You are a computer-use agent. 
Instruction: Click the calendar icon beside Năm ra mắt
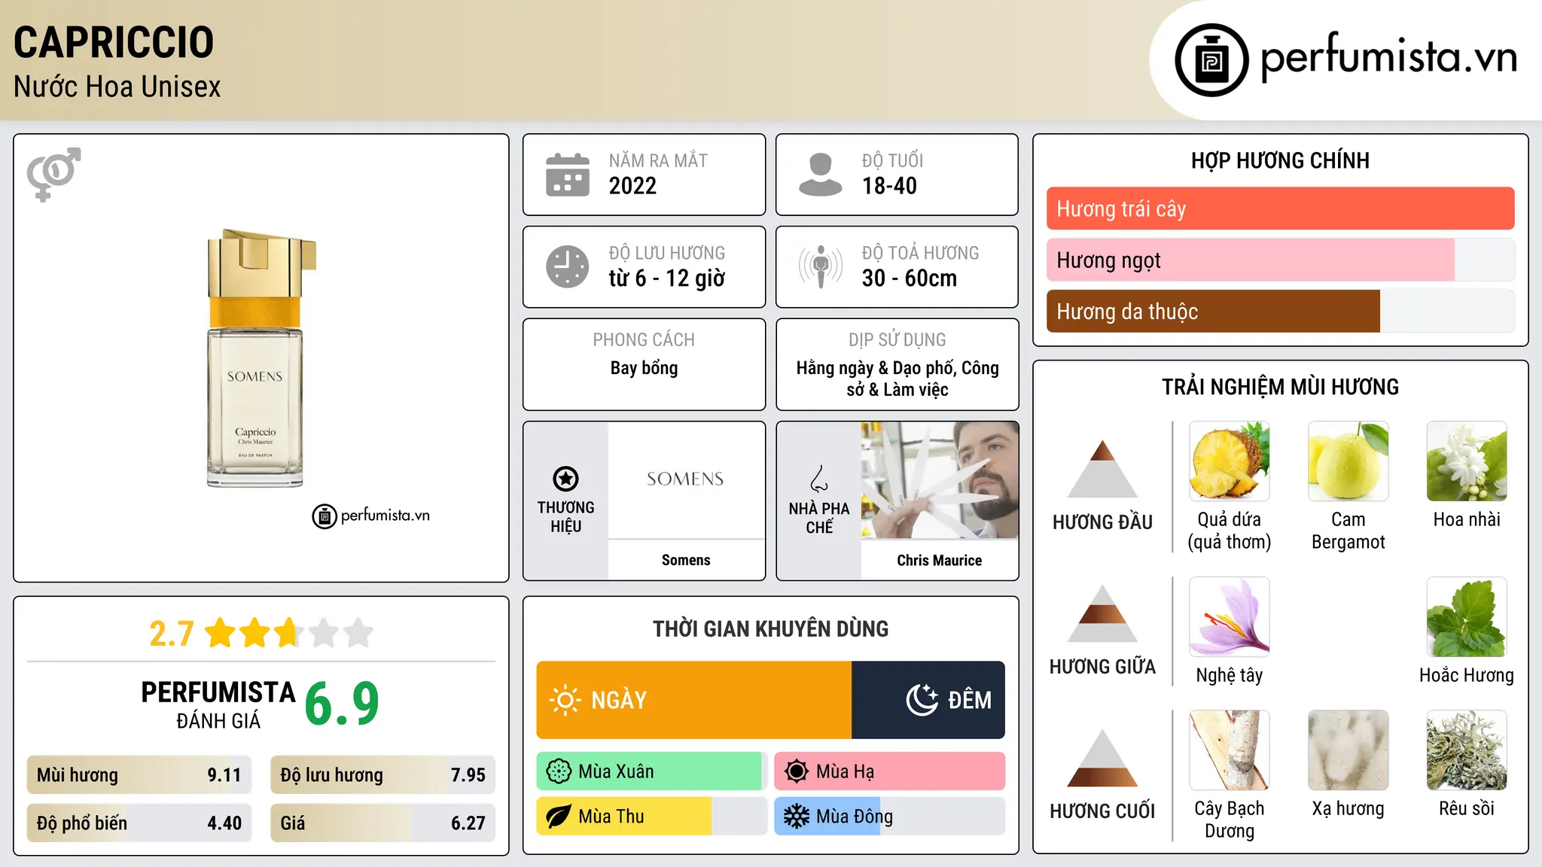point(568,175)
